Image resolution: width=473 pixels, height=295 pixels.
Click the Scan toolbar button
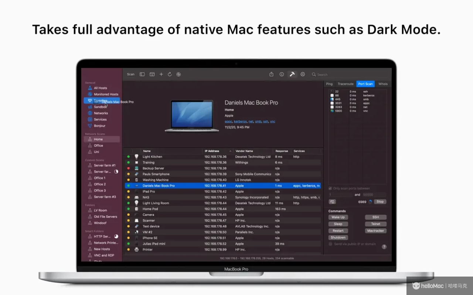[x=131, y=74]
